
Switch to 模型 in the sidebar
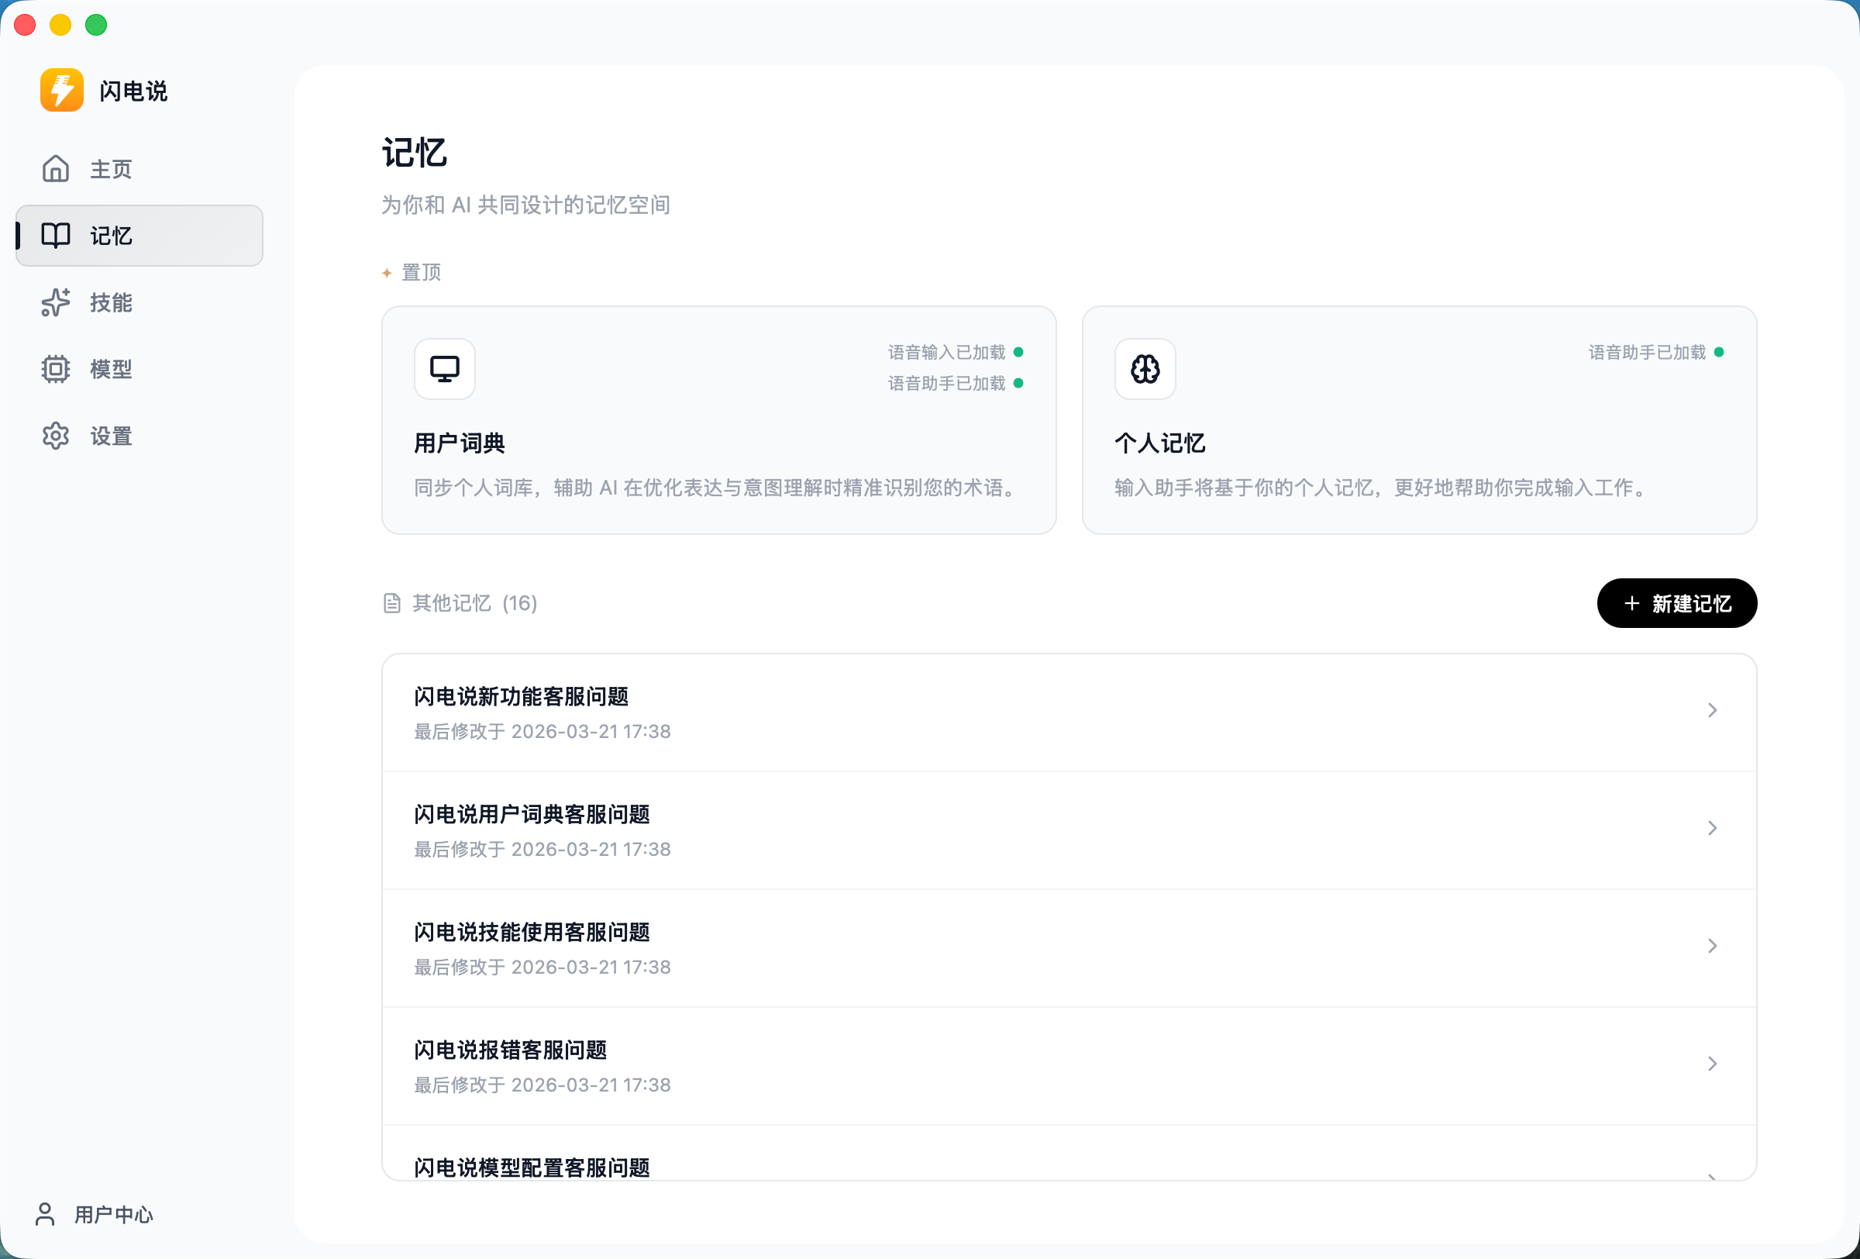[x=139, y=369]
